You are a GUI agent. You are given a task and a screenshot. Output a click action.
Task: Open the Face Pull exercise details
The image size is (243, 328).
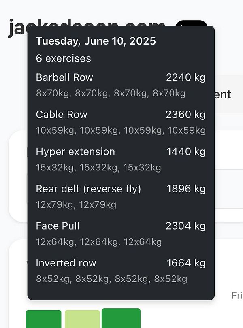coord(58,226)
